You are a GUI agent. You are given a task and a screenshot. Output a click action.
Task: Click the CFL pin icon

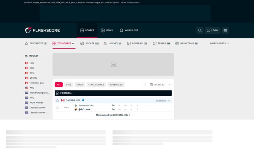(x=83, y=100)
